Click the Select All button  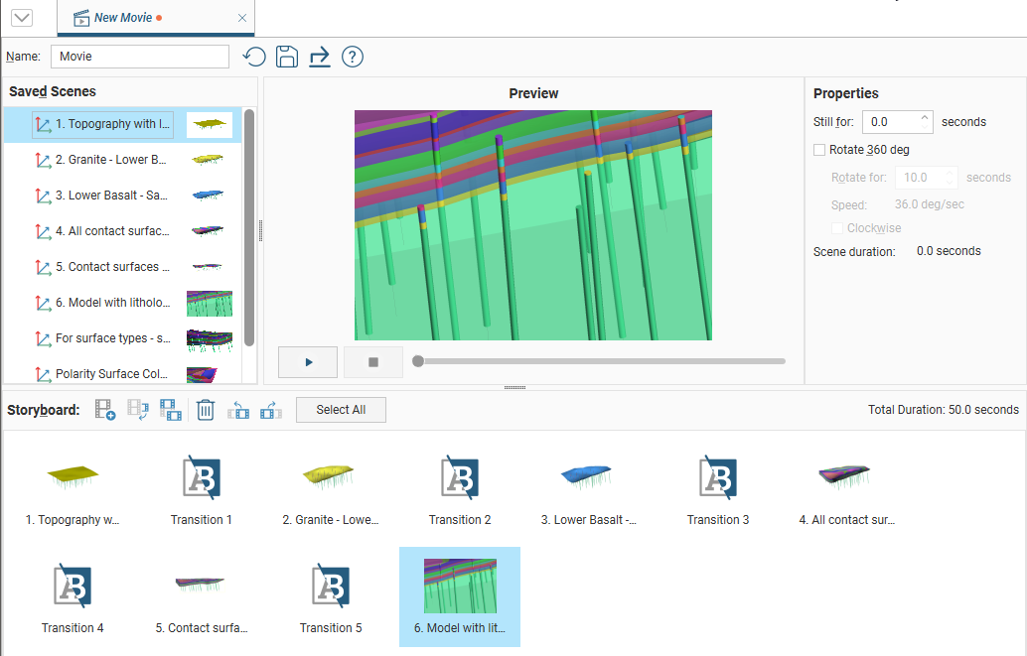click(341, 410)
